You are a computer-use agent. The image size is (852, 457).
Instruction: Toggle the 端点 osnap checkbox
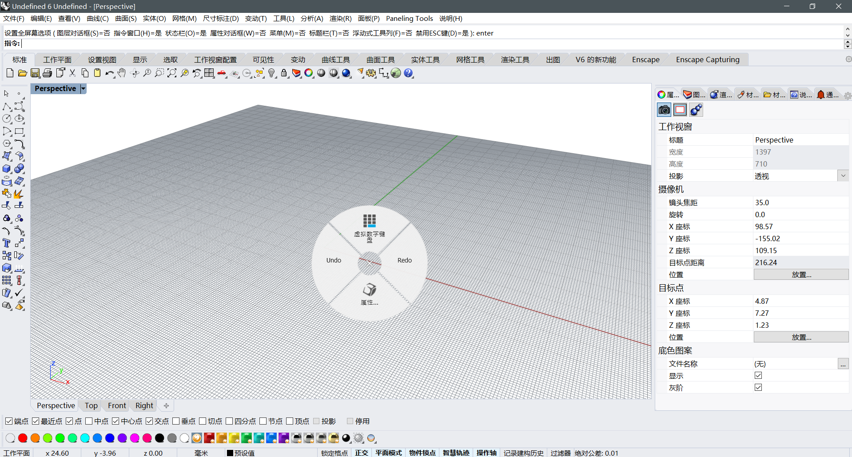(x=9, y=421)
